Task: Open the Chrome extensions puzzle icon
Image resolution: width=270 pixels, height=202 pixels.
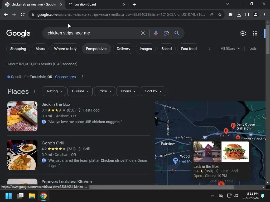Action: coord(230,15)
